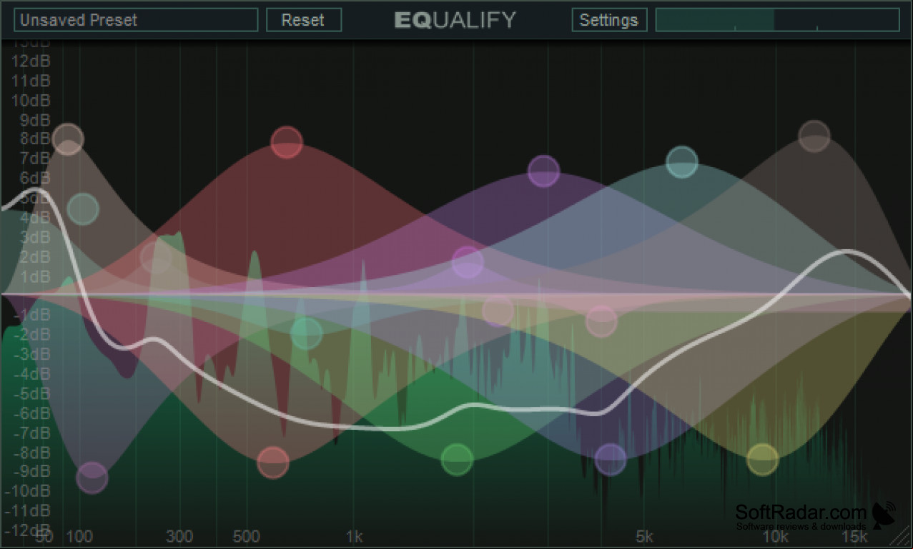This screenshot has width=913, height=549.
Task: Select the red band node at 8dB
Action: click(287, 142)
